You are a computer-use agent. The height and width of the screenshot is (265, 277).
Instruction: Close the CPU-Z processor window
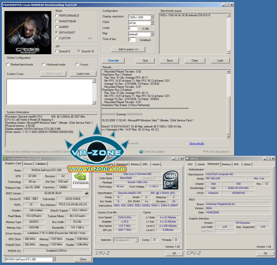click(181, 159)
